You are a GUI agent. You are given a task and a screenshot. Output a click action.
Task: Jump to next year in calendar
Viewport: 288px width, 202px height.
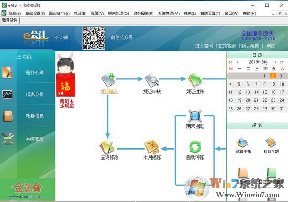pyautogui.click(x=281, y=62)
